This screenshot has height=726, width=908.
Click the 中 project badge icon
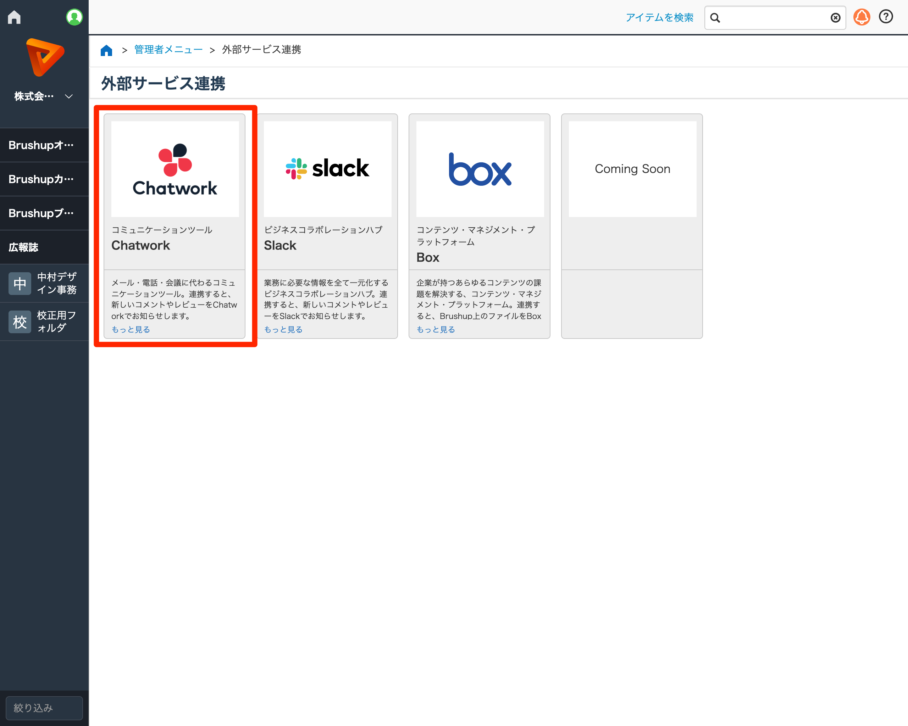20,283
